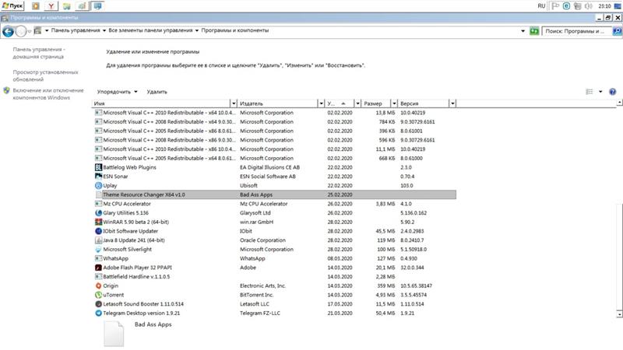The width and height of the screenshot is (623, 350).
Task: Sort by the Версия column
Action: (423, 103)
